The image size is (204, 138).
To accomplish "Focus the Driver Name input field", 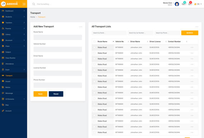I will pyautogui.click(x=58, y=61).
